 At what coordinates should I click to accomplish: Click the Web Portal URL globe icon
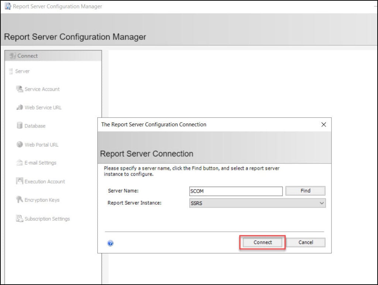tap(20, 145)
